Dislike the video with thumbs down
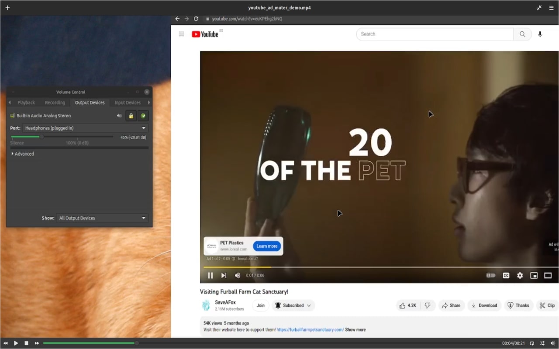The height and width of the screenshot is (349, 559). [428, 305]
